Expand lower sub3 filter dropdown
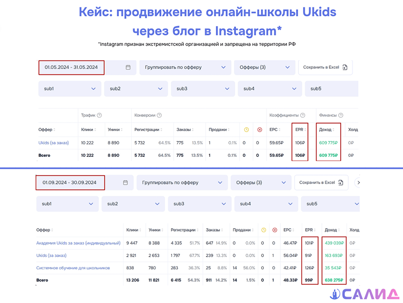This screenshot has height=303, width=403. [x=200, y=204]
